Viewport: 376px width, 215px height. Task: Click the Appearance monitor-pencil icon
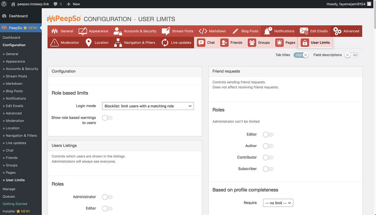83,31
